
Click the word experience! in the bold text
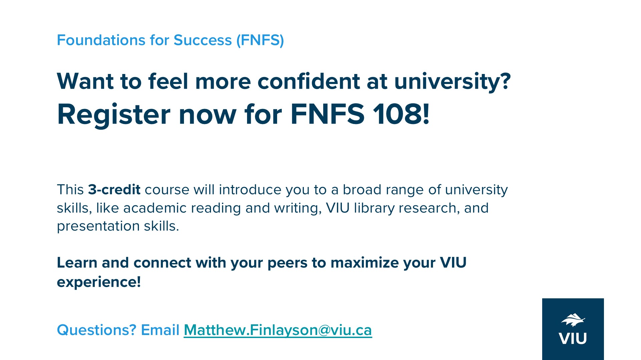click(x=99, y=282)
